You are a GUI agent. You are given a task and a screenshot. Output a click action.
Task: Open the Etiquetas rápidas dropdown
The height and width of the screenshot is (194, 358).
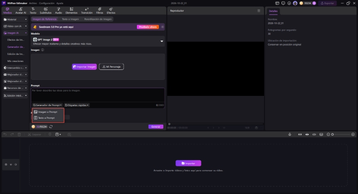click(x=77, y=105)
